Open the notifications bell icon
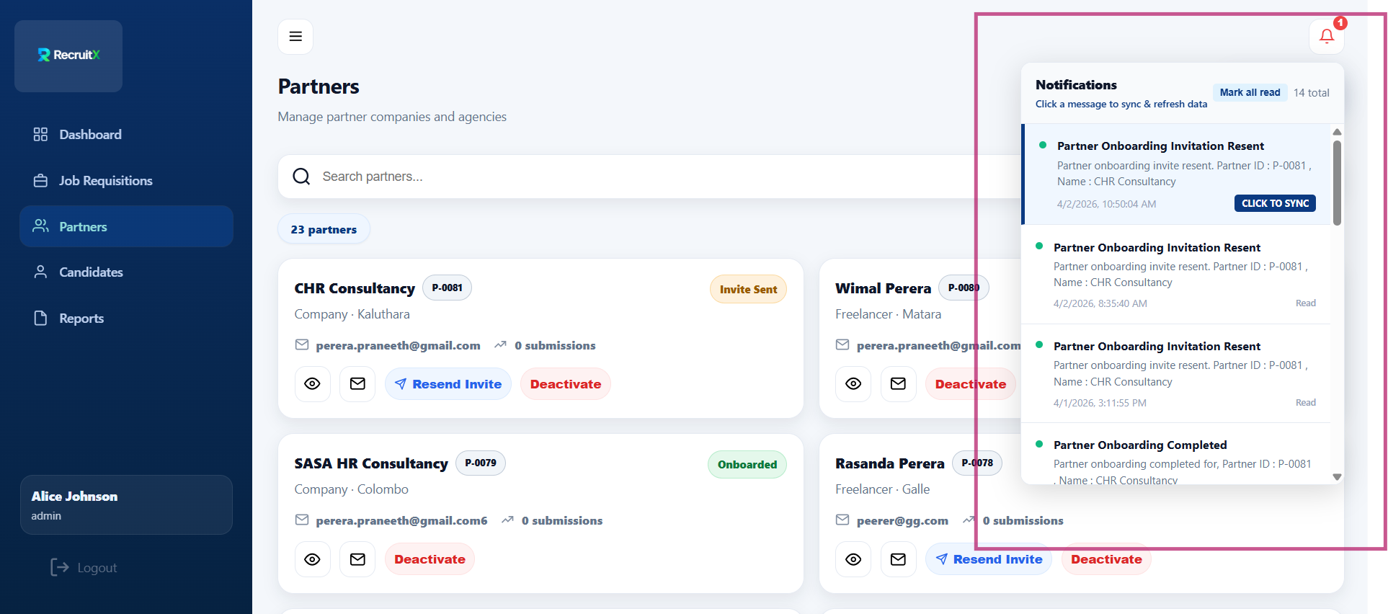Viewport: 1388px width, 614px height. coord(1326,36)
